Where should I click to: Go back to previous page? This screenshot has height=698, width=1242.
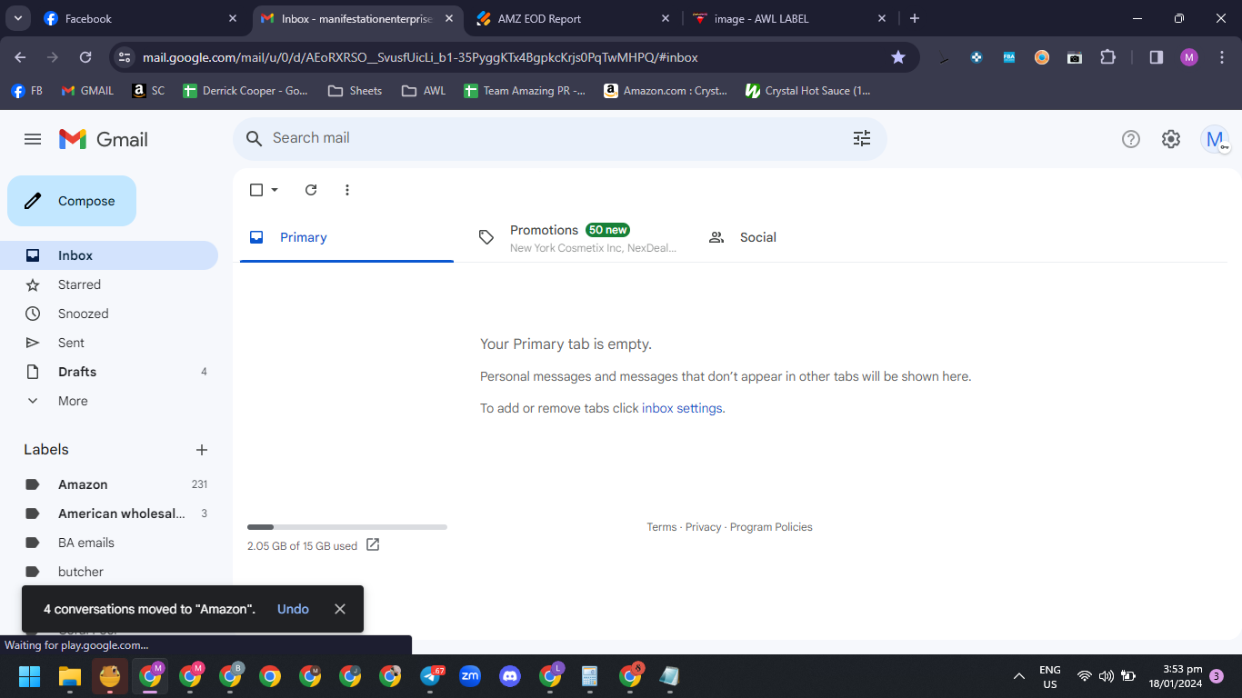point(20,57)
